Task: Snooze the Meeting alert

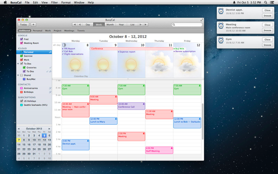Action: tap(267, 30)
